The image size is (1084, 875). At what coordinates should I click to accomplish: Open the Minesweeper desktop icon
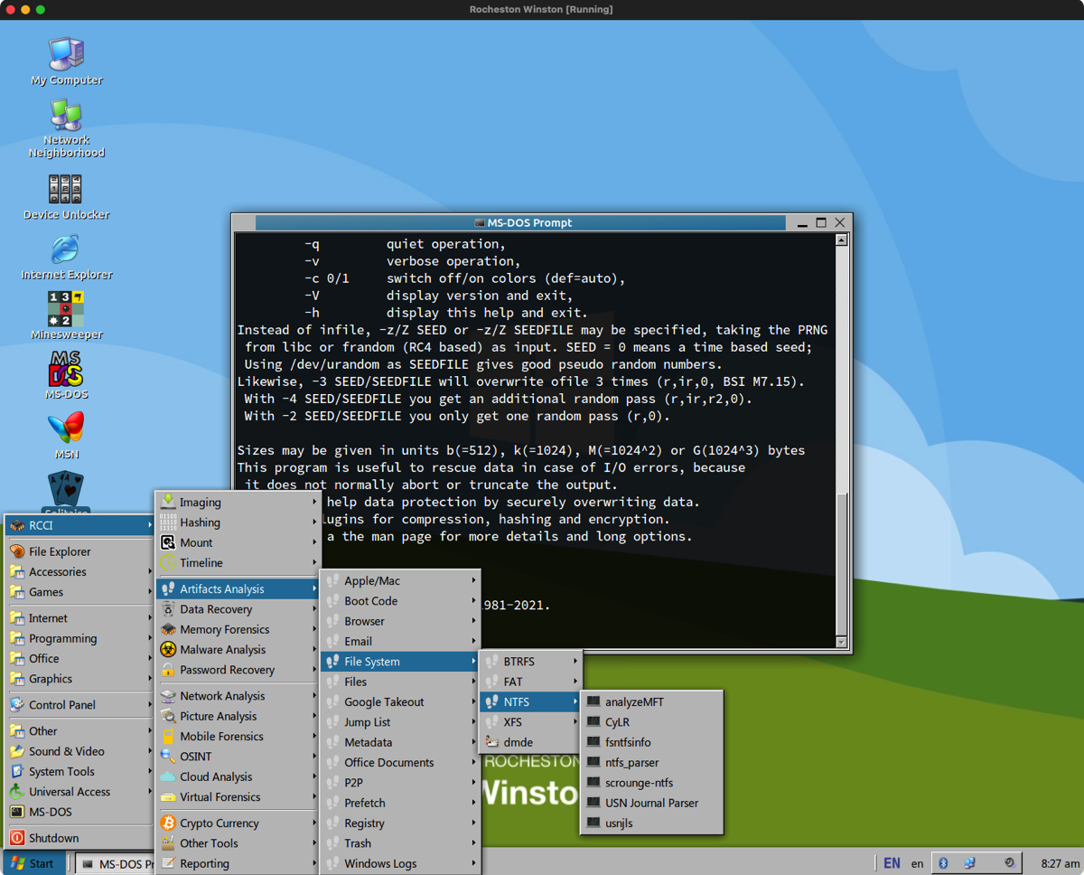coord(66,311)
